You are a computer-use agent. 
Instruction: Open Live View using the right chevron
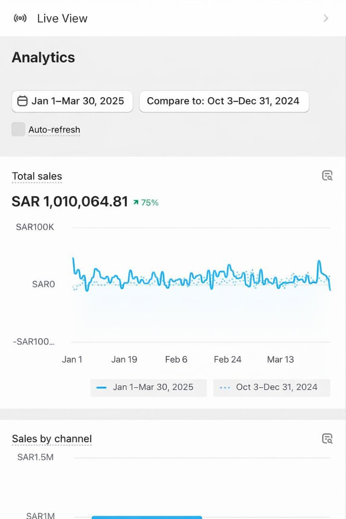coord(326,18)
